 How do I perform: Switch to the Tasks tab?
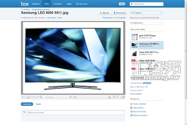coord(38,104)
